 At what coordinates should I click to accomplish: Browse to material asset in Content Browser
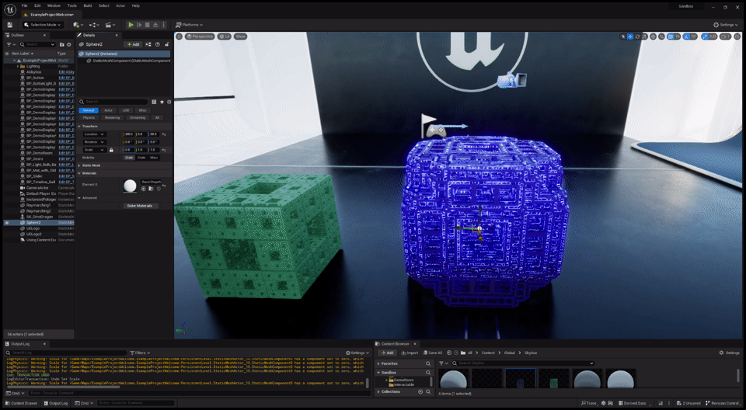[152, 189]
